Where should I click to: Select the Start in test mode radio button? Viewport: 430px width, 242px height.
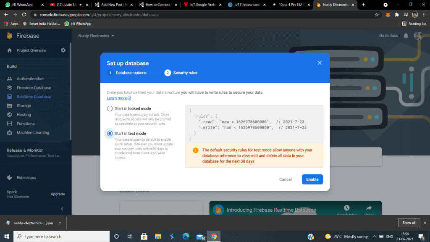click(110, 133)
